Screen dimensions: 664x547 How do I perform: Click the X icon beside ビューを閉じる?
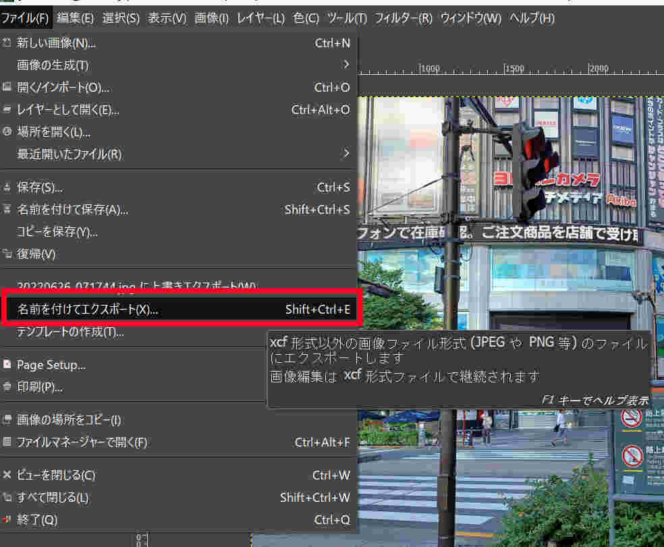point(7,476)
